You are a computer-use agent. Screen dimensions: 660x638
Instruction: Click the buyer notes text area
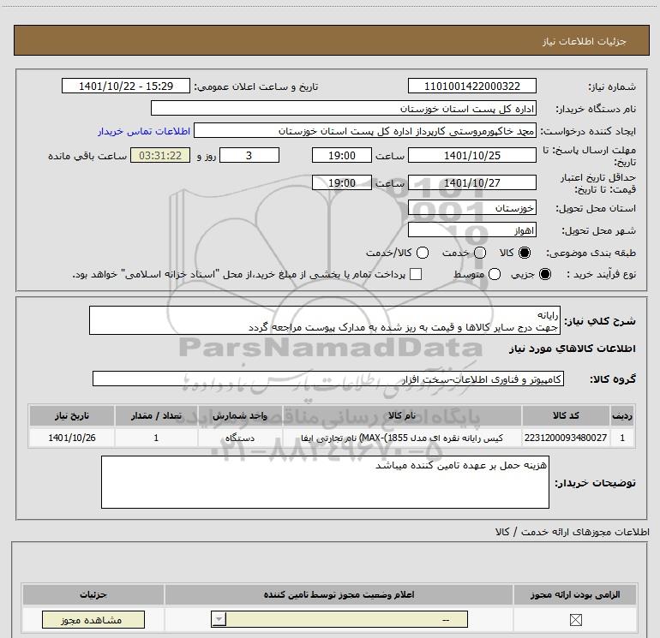325,482
